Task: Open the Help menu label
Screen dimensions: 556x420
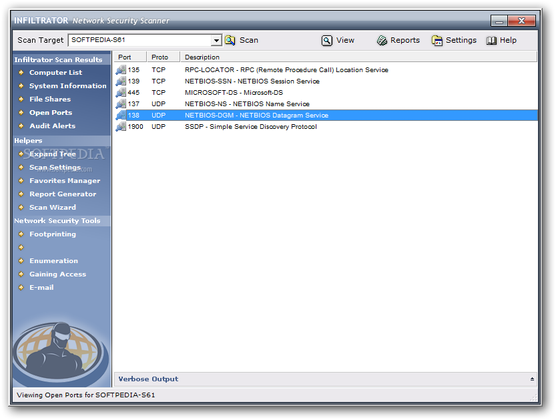Action: [x=508, y=41]
